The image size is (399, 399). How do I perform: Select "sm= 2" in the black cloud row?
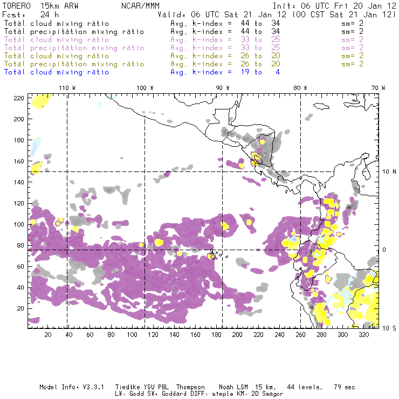(x=353, y=23)
